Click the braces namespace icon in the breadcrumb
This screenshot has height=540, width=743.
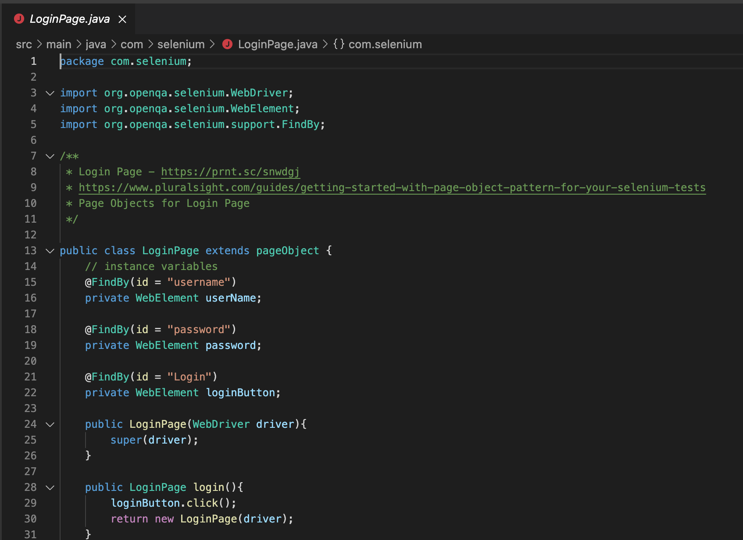click(339, 44)
